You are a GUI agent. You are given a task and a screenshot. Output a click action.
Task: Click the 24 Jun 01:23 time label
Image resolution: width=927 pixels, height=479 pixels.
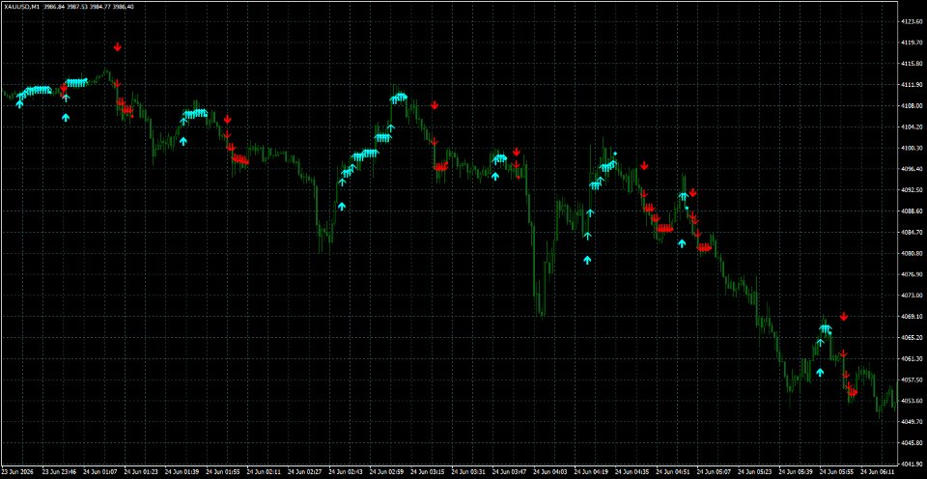coord(141,472)
